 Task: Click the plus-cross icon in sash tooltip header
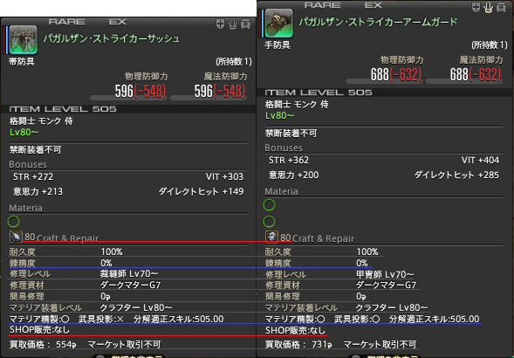click(220, 24)
